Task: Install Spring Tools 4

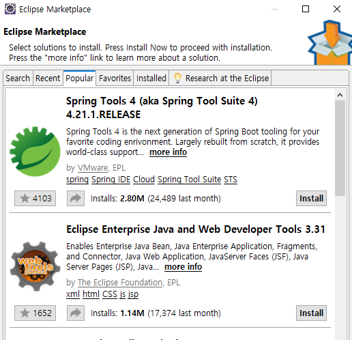Action: (311, 198)
